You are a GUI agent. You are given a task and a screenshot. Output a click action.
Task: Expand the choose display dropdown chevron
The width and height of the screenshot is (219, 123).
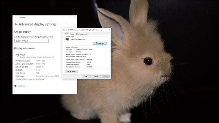(x=47, y=41)
